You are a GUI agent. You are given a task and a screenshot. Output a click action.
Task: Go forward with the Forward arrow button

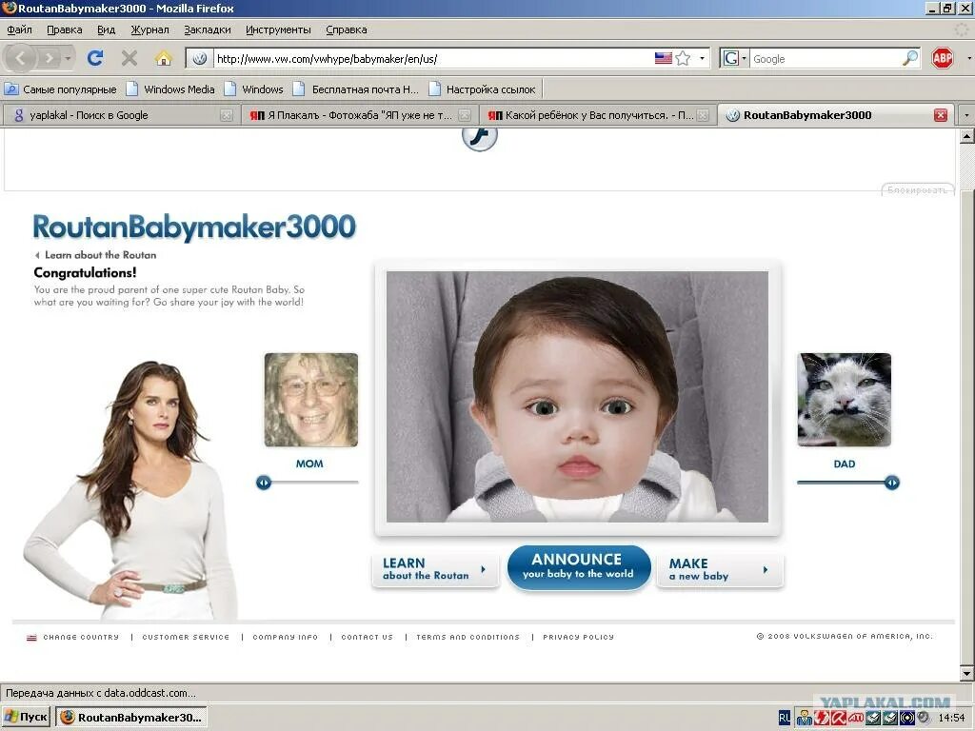[49, 58]
